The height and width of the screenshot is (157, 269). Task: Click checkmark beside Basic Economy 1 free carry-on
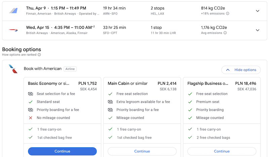pos(31,129)
